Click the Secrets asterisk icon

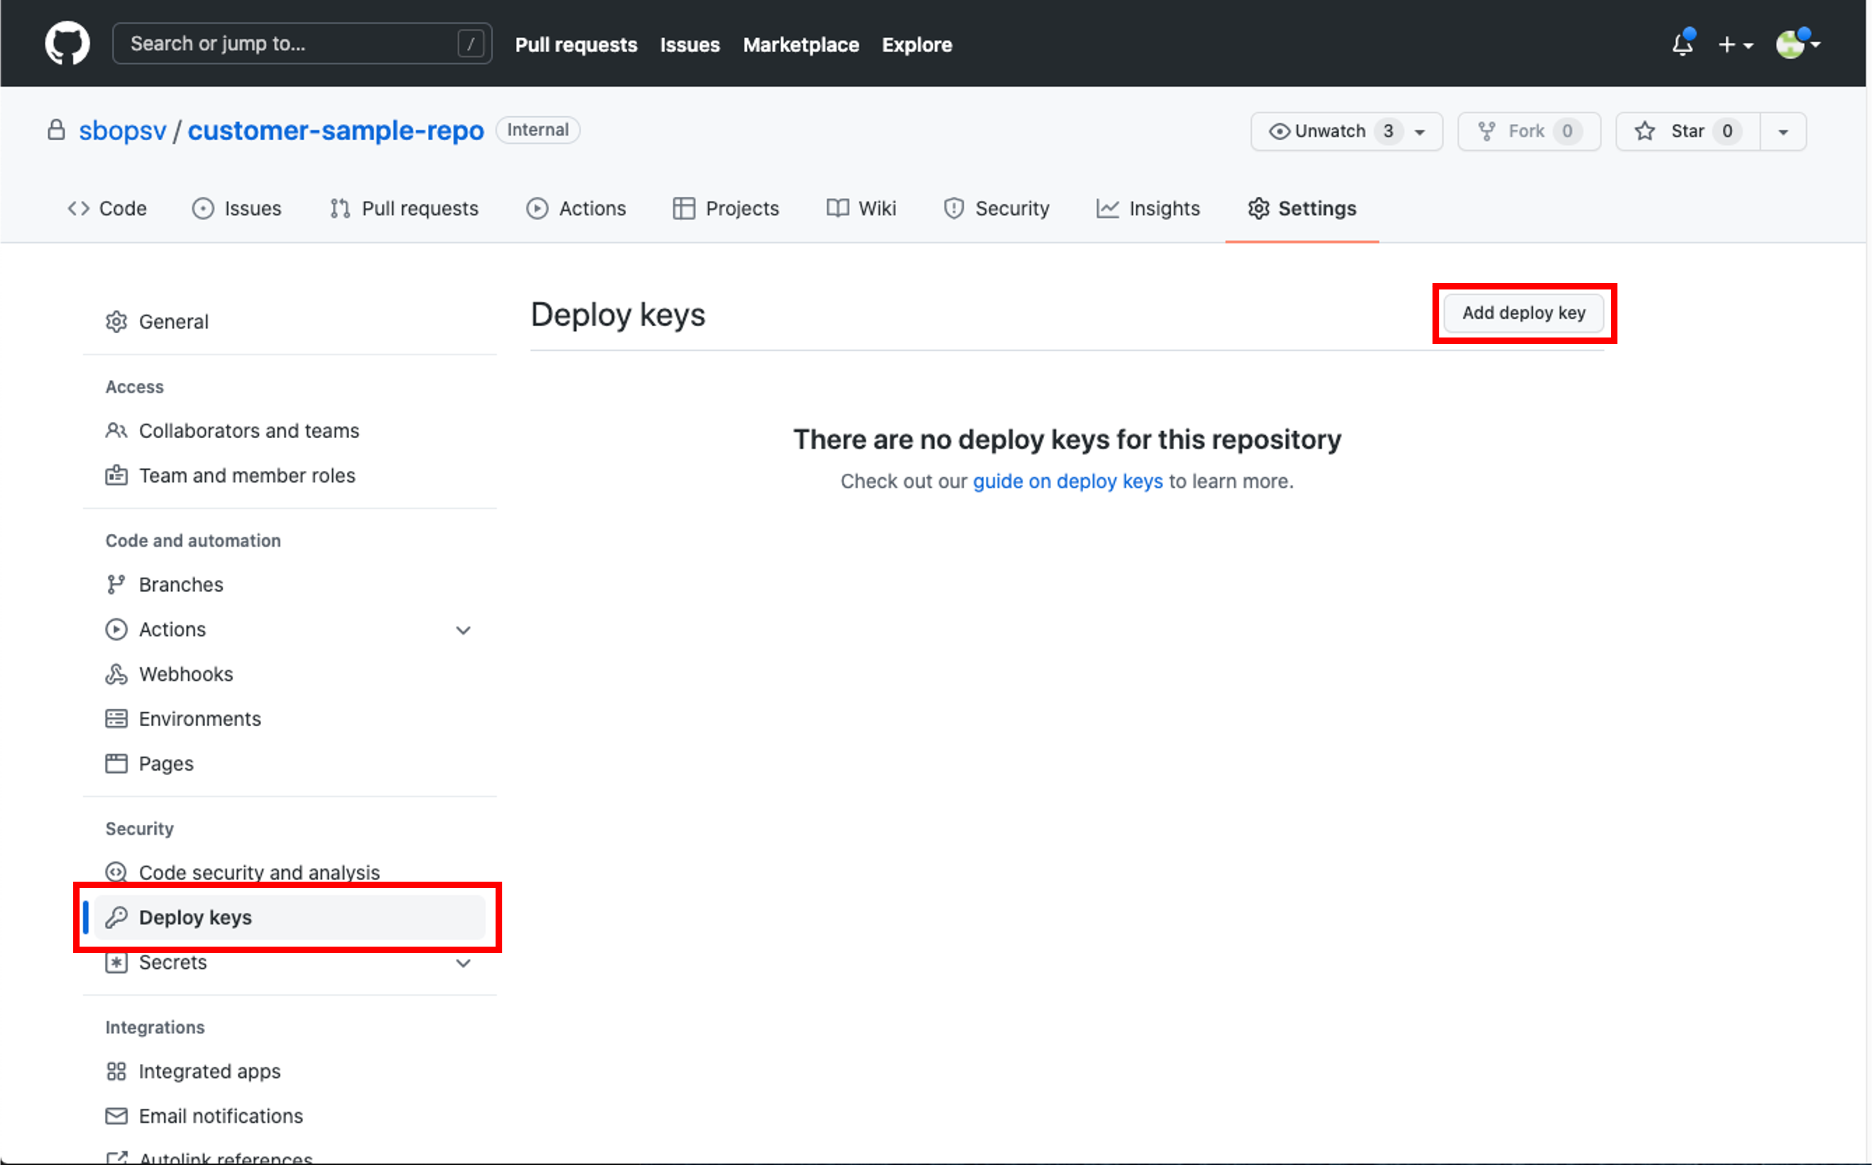[x=116, y=962]
